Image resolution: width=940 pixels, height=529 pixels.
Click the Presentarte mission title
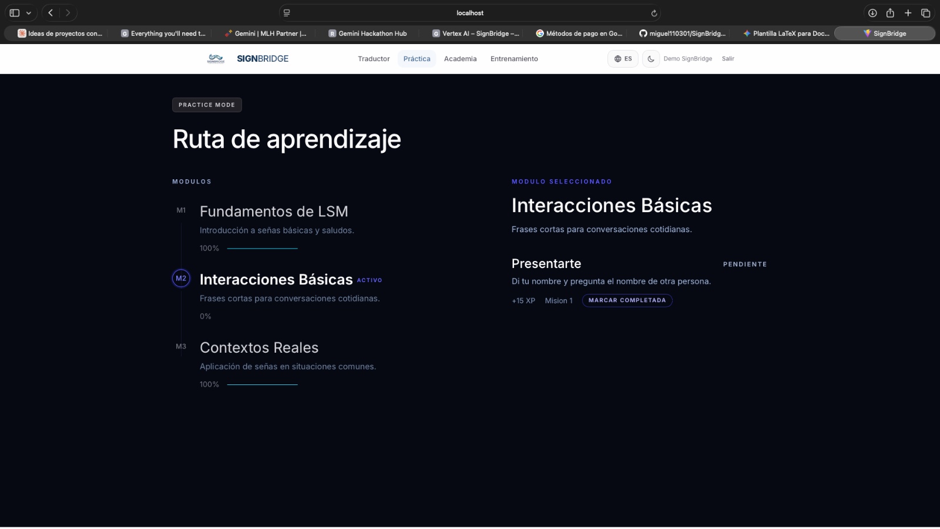click(546, 264)
